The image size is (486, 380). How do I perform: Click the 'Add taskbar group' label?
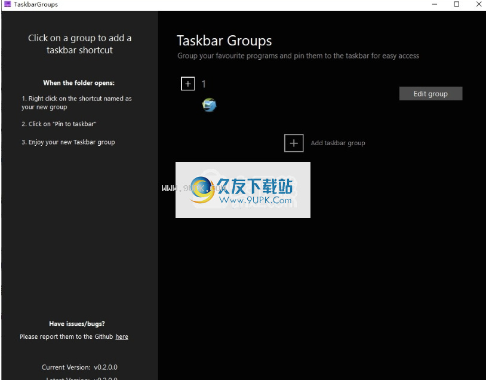338,143
